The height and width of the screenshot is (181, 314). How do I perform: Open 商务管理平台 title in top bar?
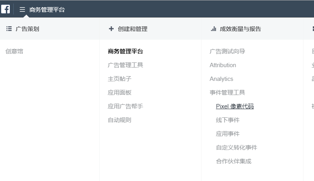[x=47, y=10]
